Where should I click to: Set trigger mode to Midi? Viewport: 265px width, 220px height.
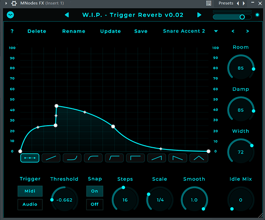[x=30, y=191]
